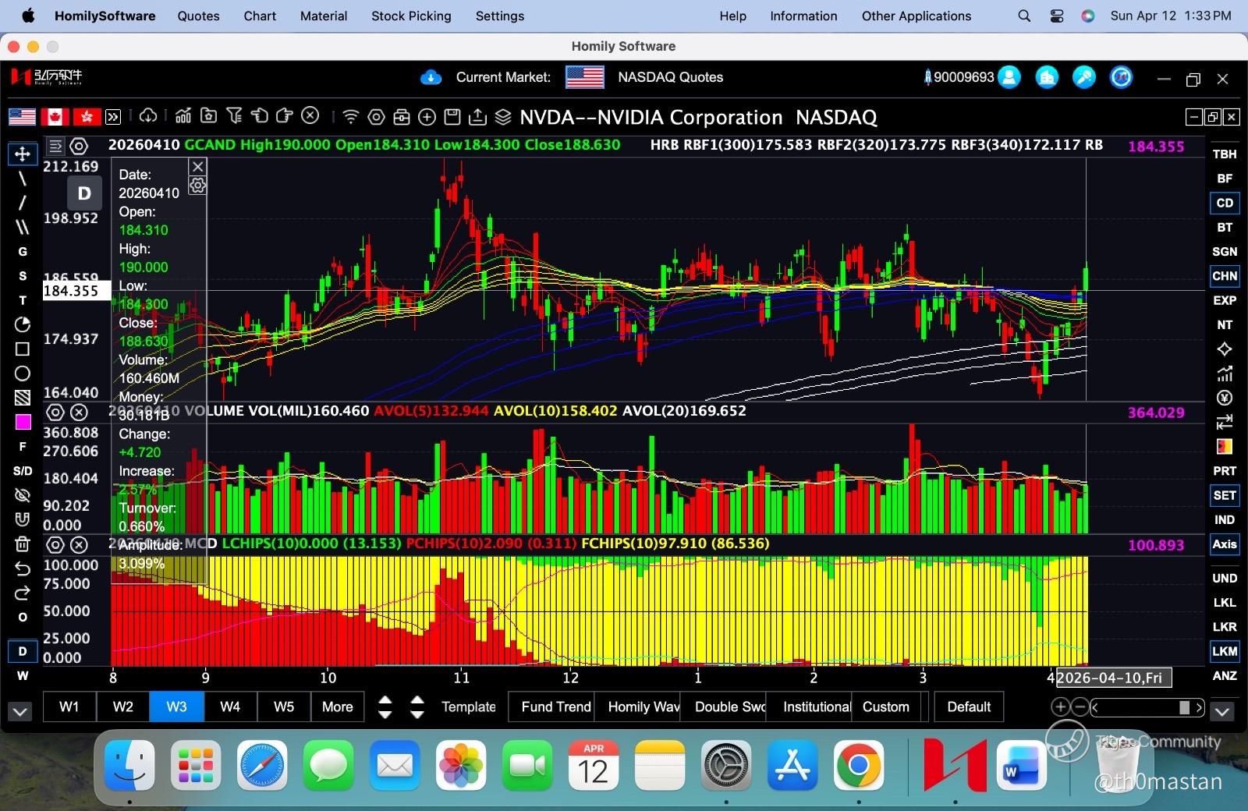Click the Default button
This screenshot has width=1248, height=811.
click(969, 707)
